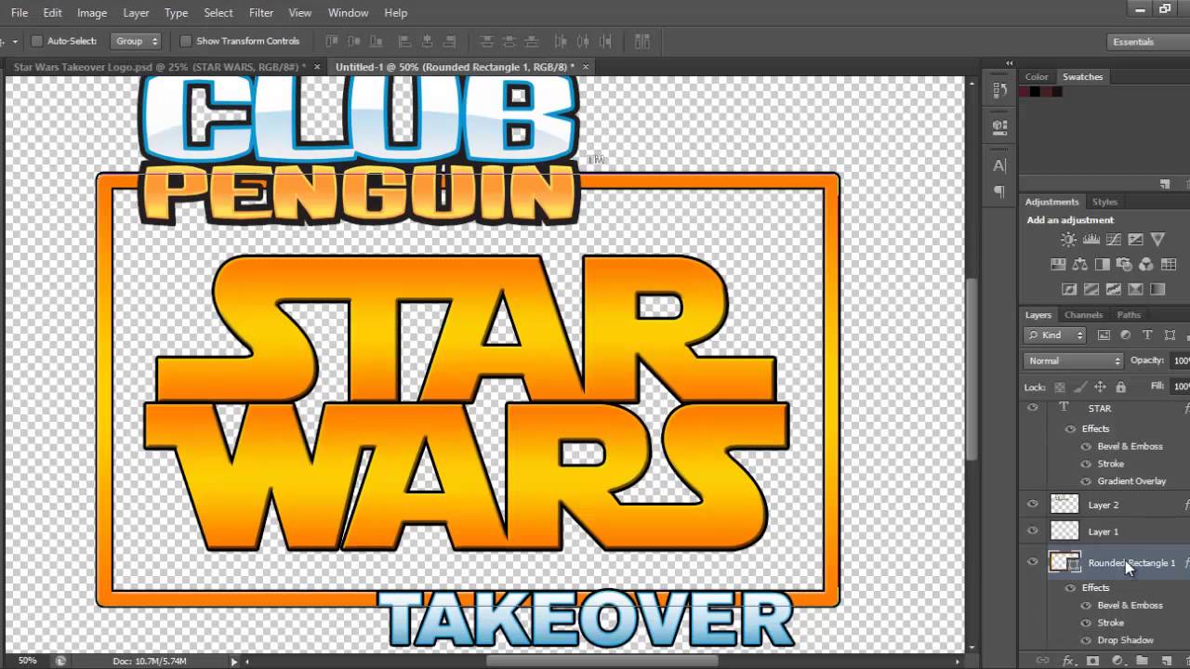Enable Show Transform Controls checkbox

tap(185, 41)
